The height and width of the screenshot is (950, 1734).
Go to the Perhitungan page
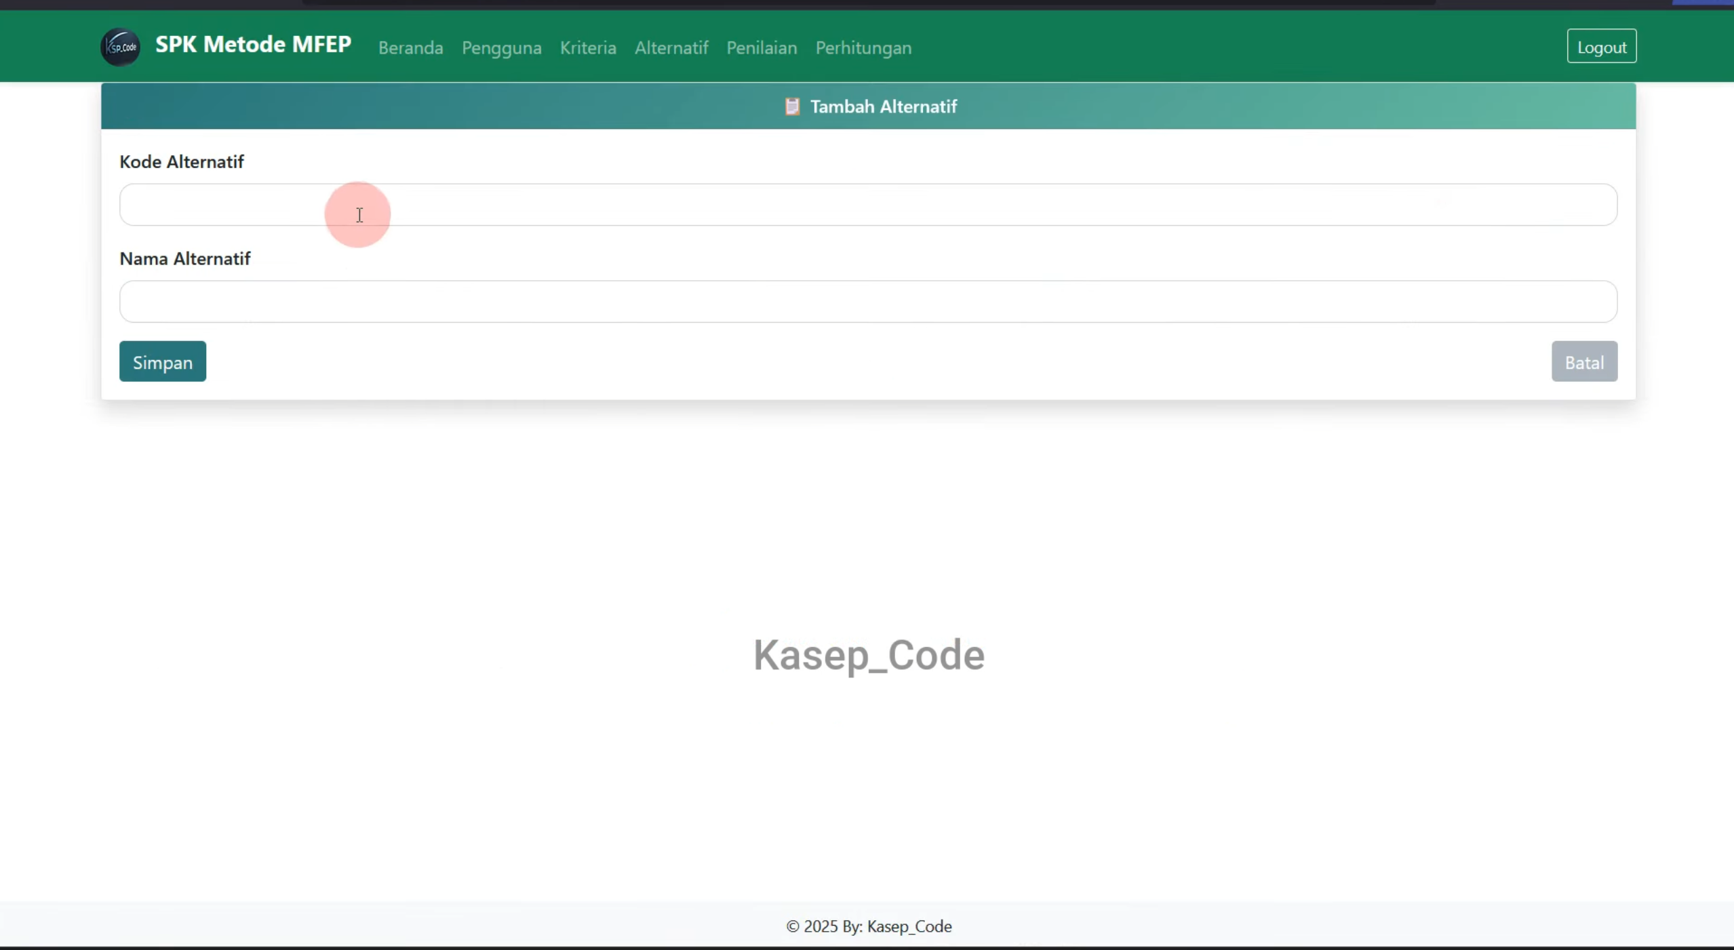click(863, 47)
